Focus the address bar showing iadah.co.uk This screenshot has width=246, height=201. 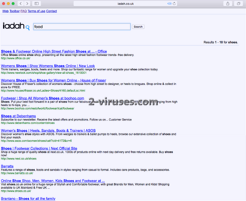click(x=125, y=4)
